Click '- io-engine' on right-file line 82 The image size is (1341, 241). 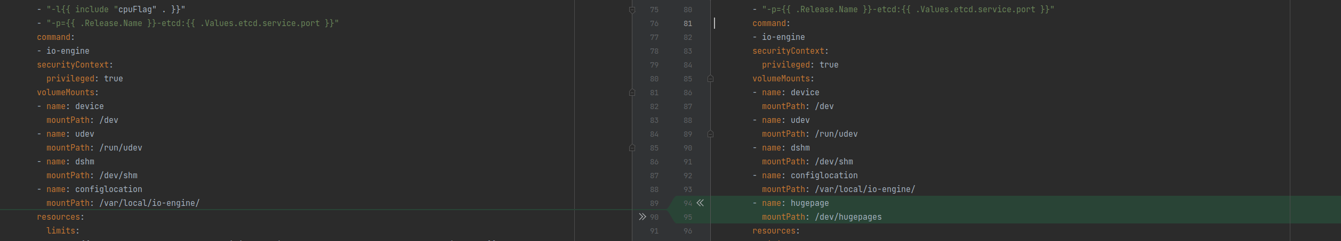[778, 37]
